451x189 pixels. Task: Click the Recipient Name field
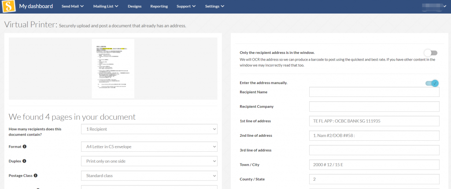tap(374, 92)
